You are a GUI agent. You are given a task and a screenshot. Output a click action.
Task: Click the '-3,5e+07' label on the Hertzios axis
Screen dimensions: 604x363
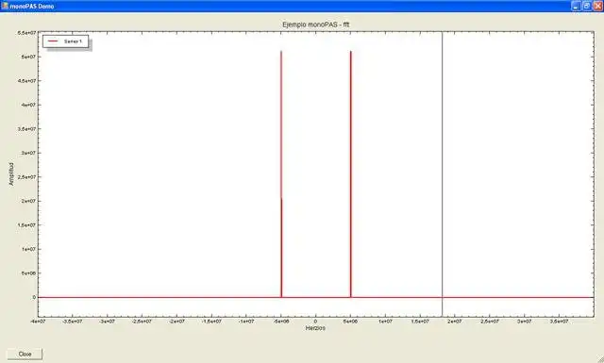(x=72, y=321)
